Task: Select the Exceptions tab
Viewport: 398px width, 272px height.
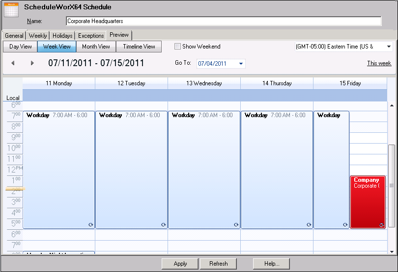Action: point(91,36)
